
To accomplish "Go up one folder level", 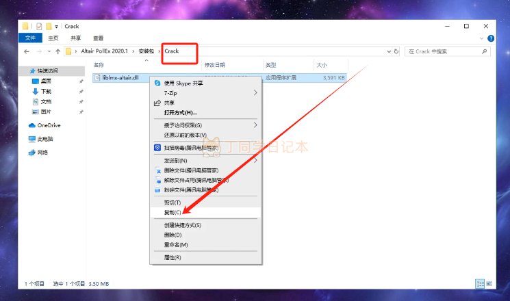I will [x=58, y=51].
